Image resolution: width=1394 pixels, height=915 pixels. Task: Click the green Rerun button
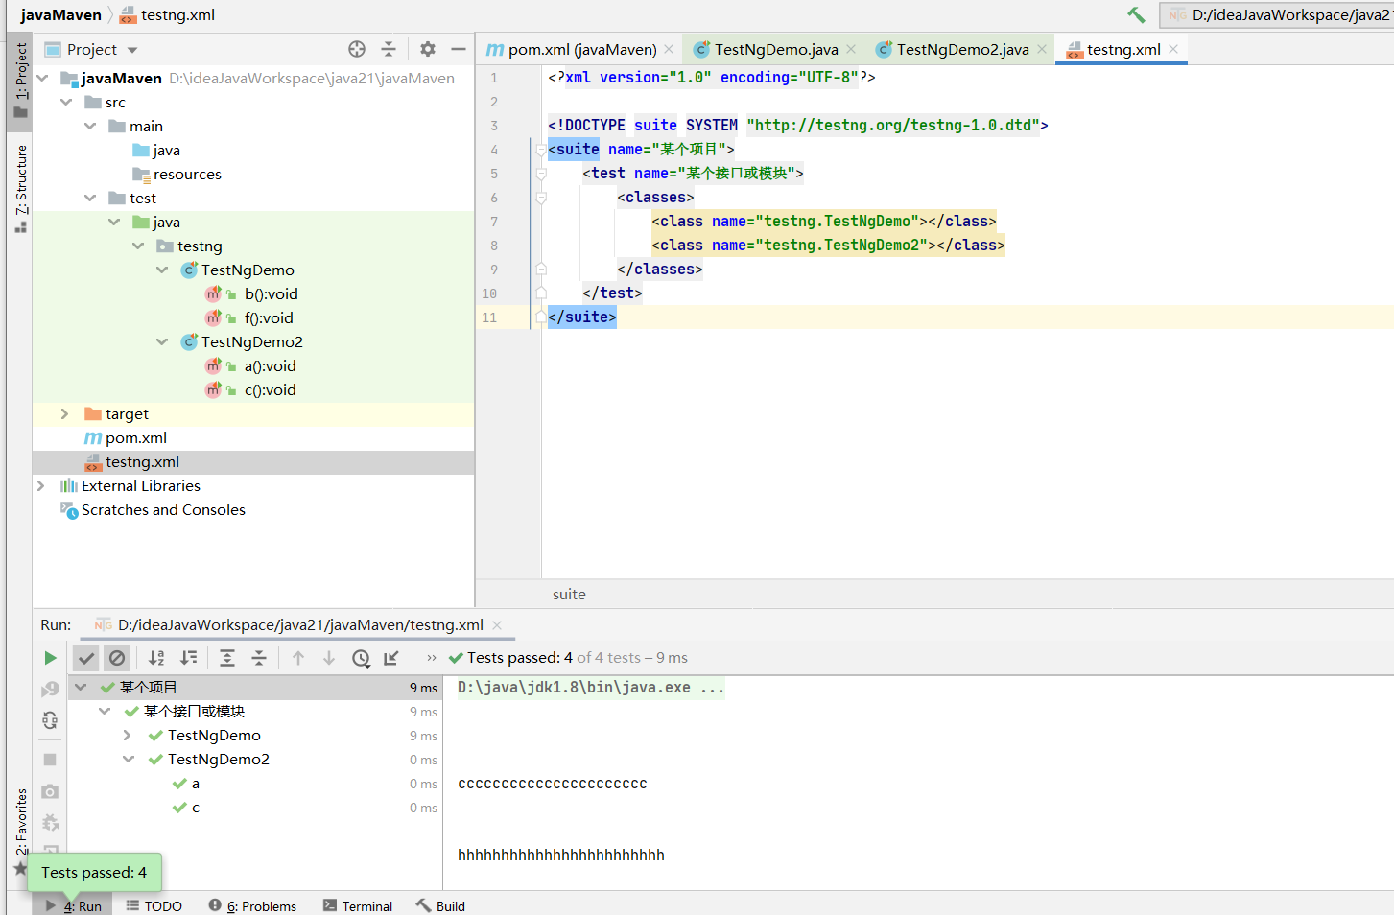(50, 658)
